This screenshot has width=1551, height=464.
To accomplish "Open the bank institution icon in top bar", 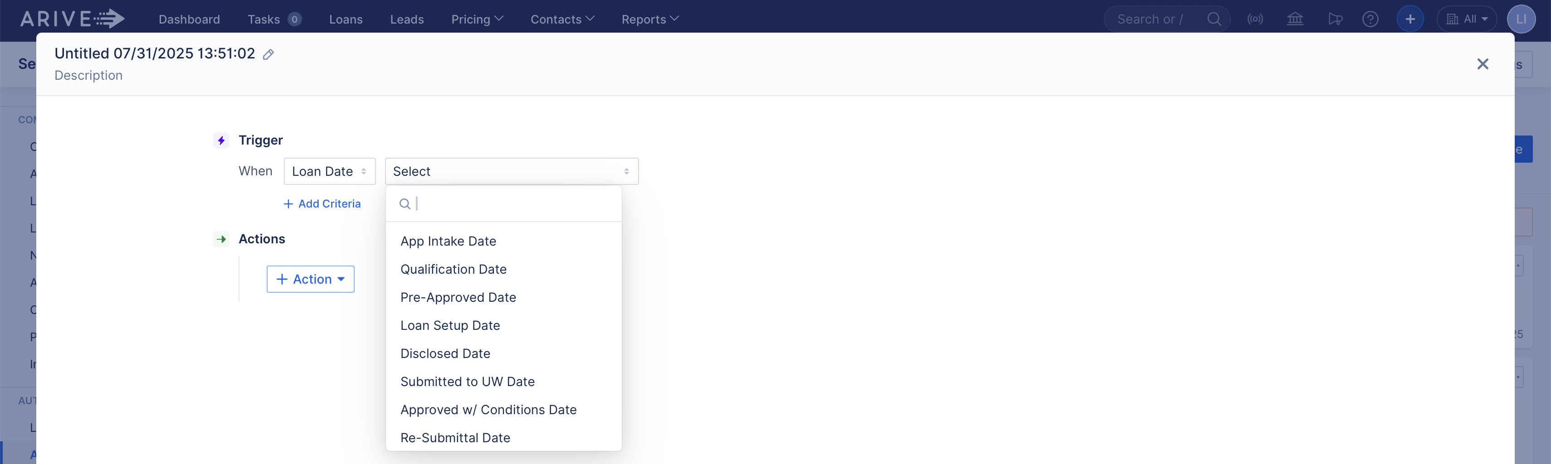I will (1295, 19).
